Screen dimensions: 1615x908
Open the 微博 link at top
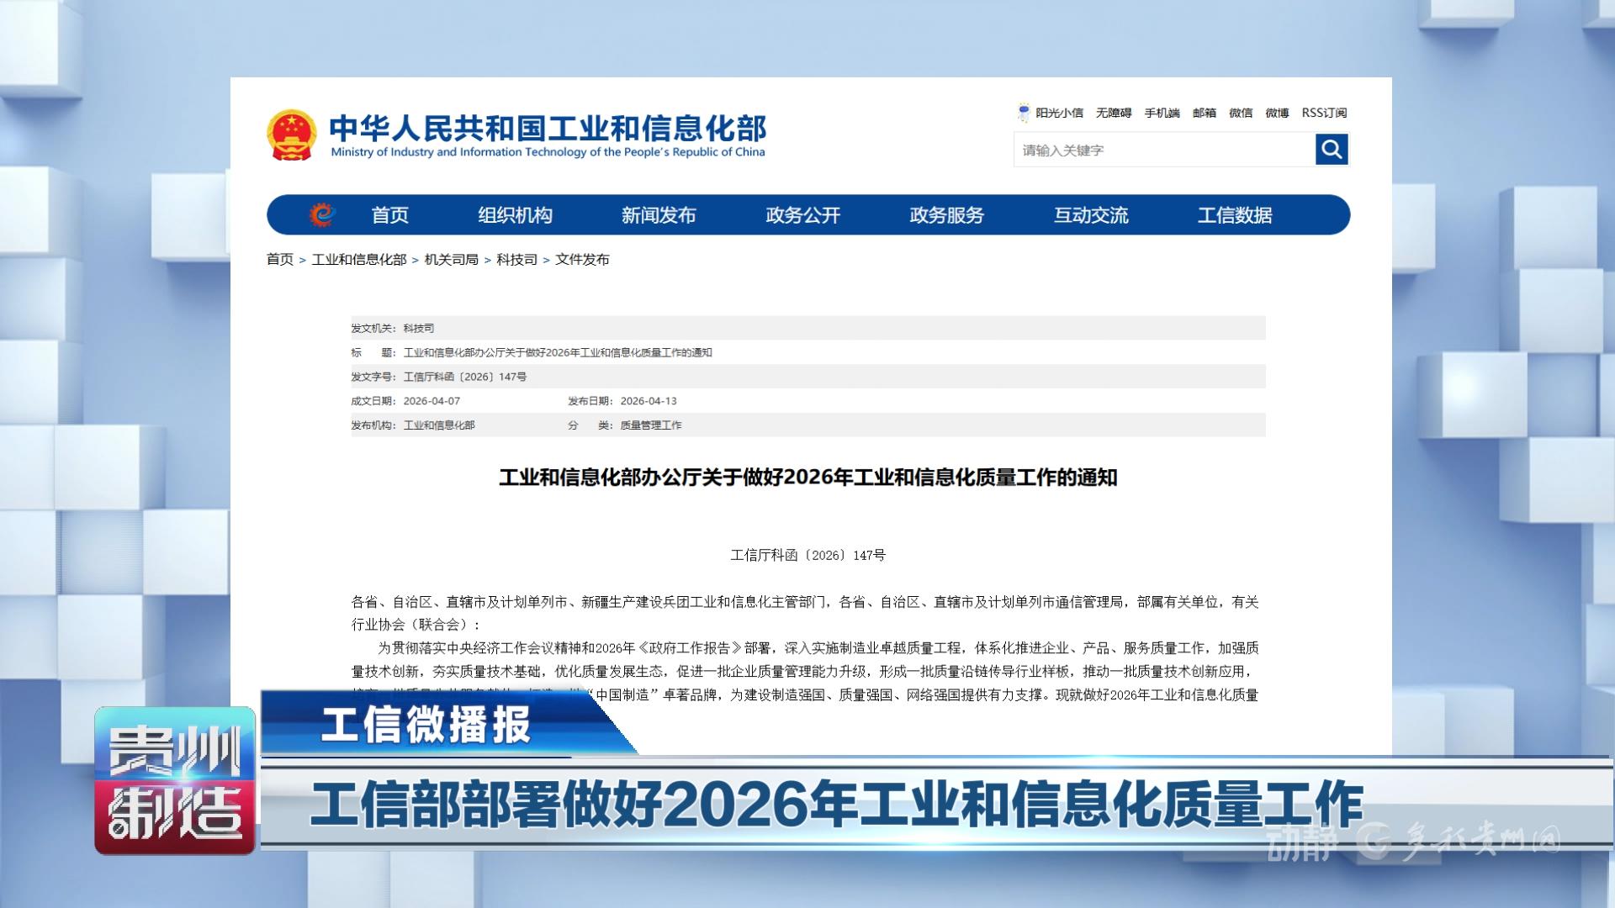(1277, 113)
